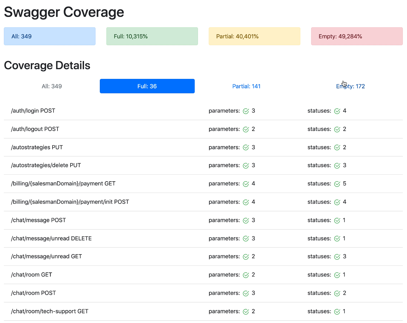Select the parameters check icon for /autostrategies PUT

(x=246, y=147)
